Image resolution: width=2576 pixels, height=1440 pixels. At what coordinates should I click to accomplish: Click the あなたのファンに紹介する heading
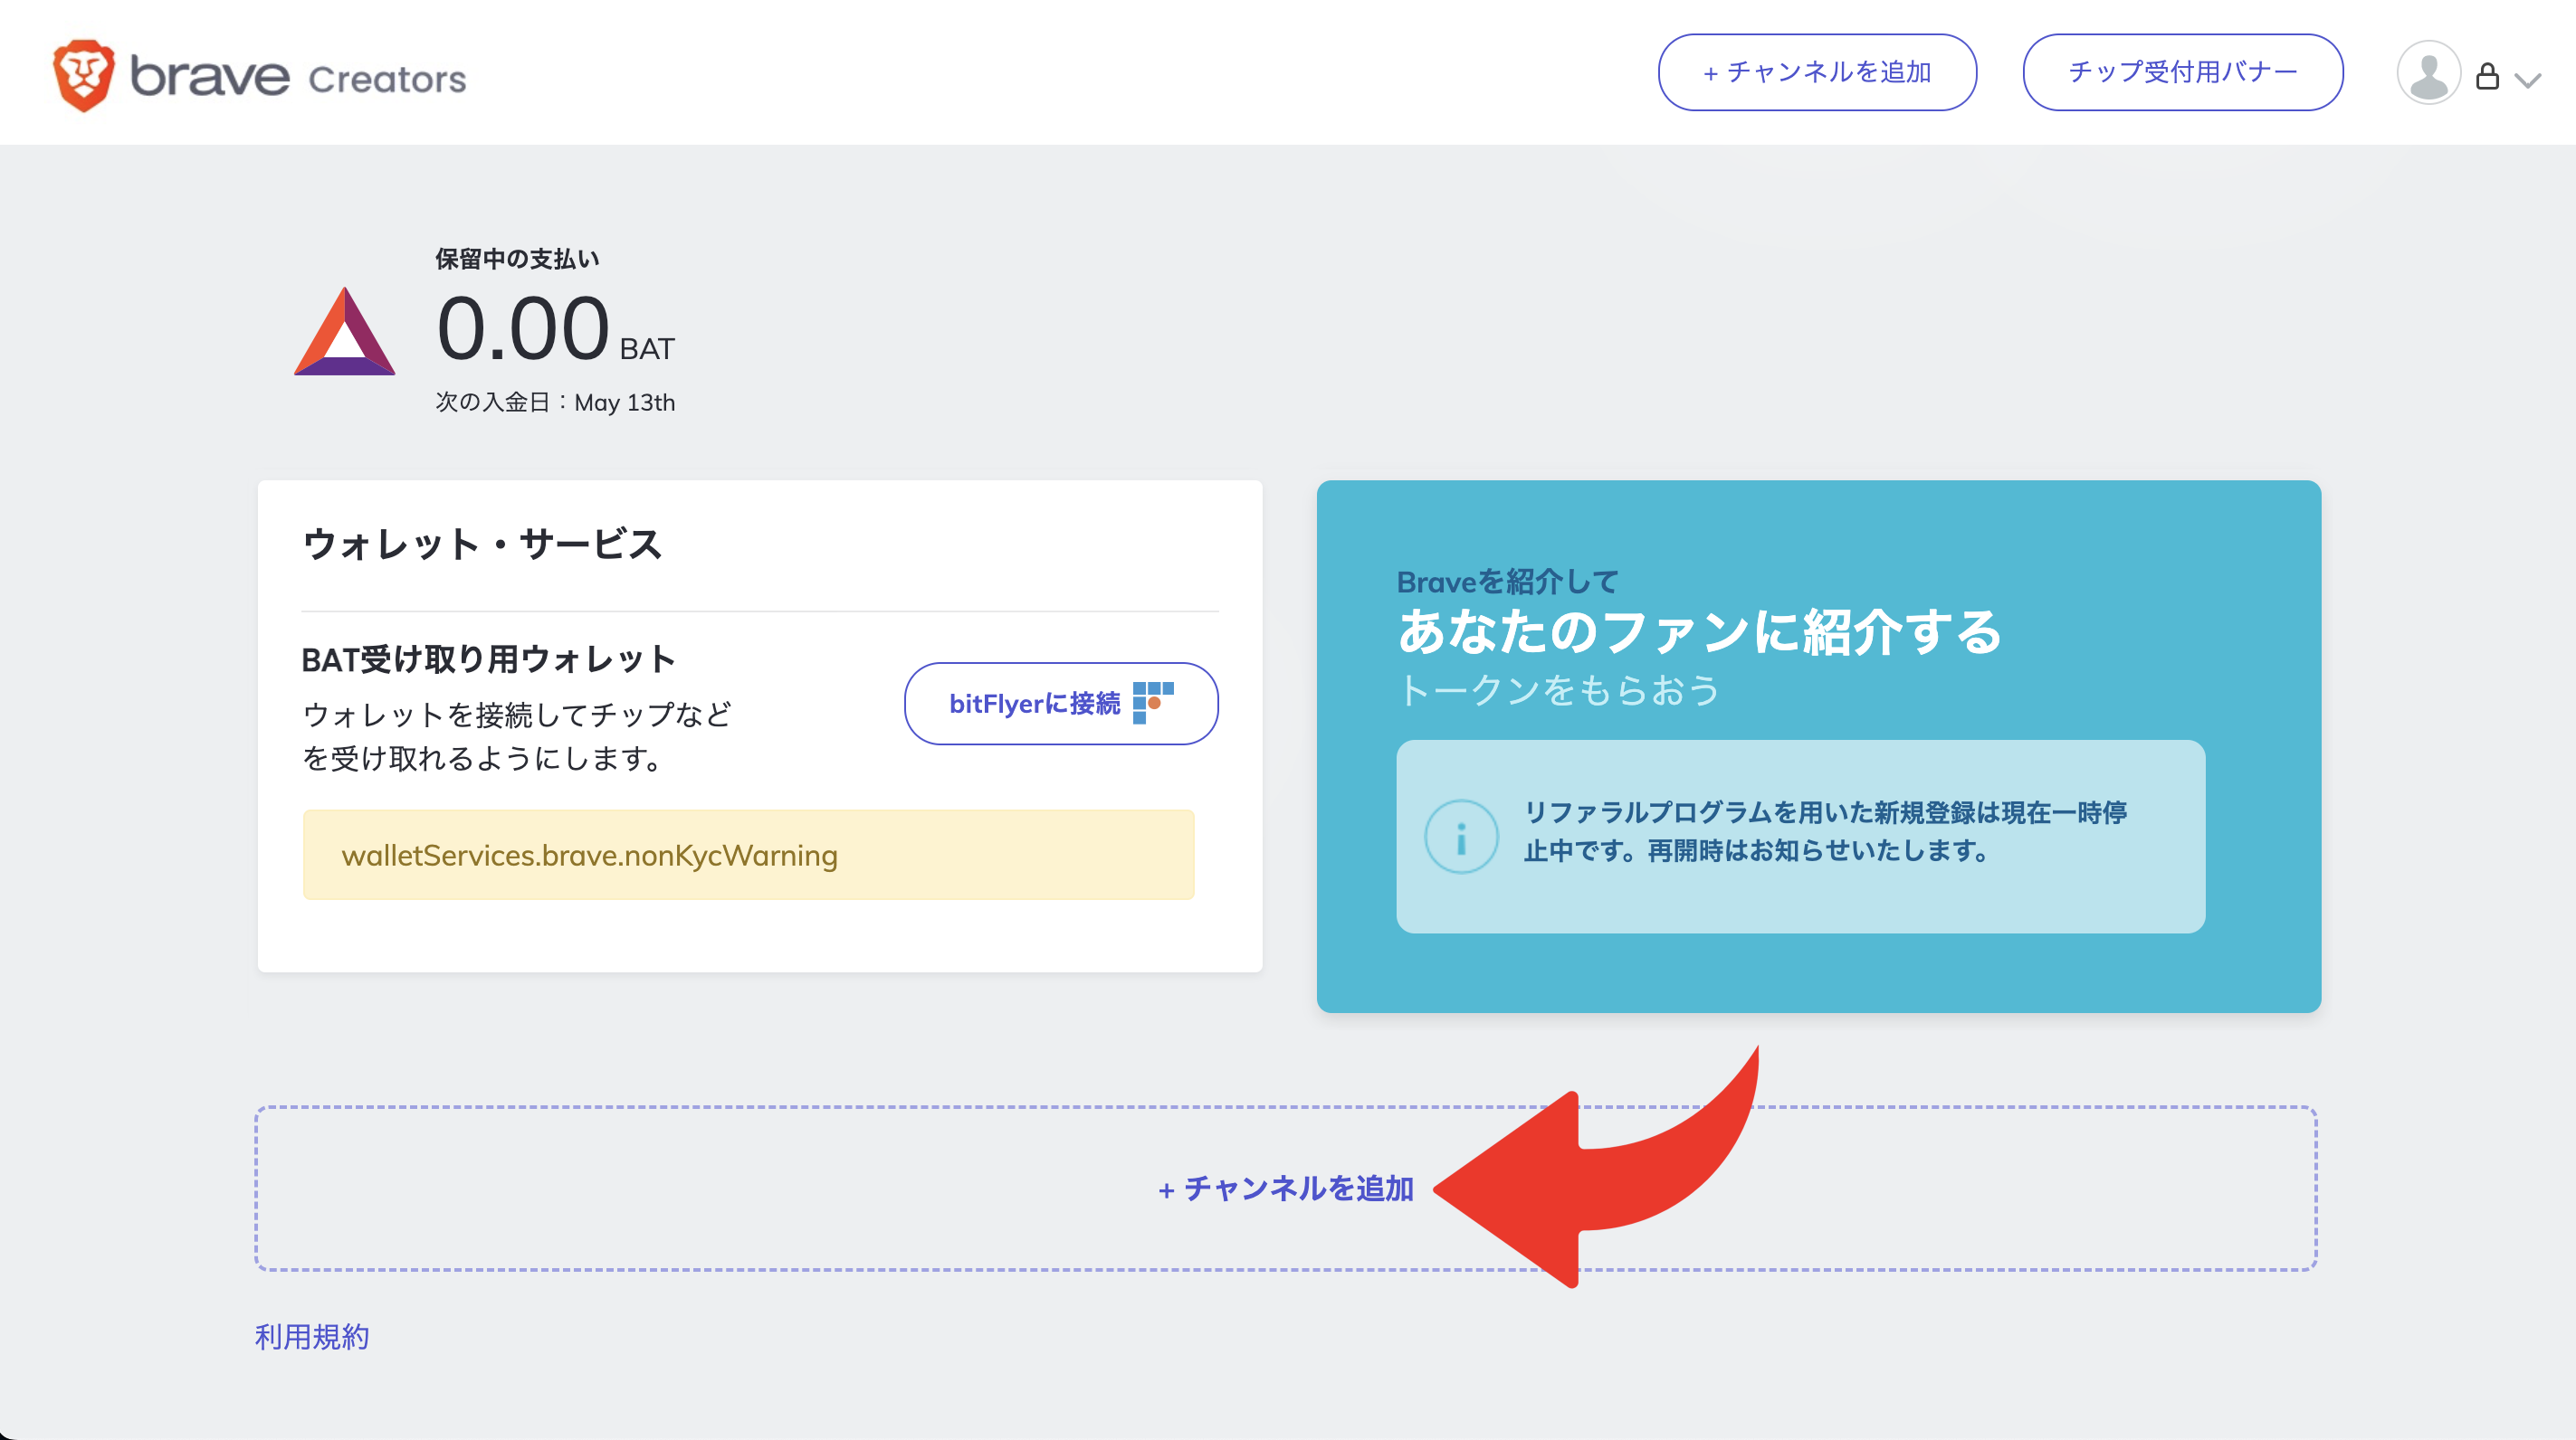[1699, 631]
